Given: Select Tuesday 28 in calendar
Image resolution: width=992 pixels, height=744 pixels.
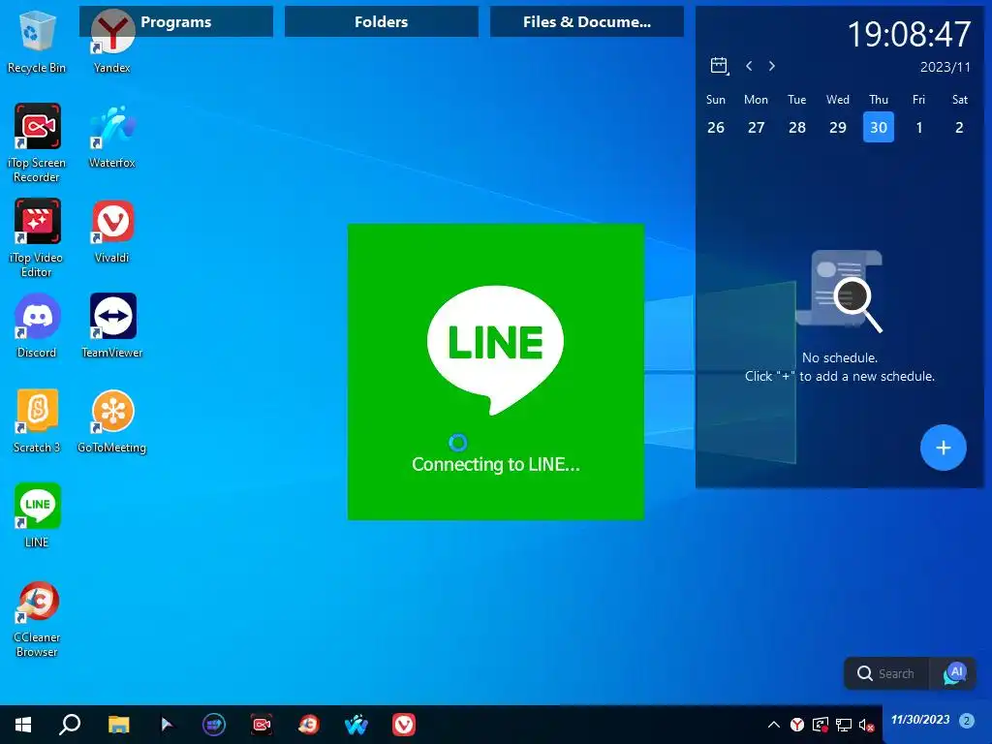Looking at the screenshot, I should [797, 127].
